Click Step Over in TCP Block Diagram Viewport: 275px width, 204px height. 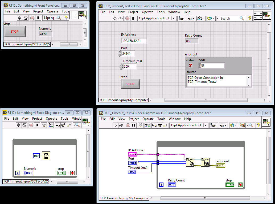point(160,125)
